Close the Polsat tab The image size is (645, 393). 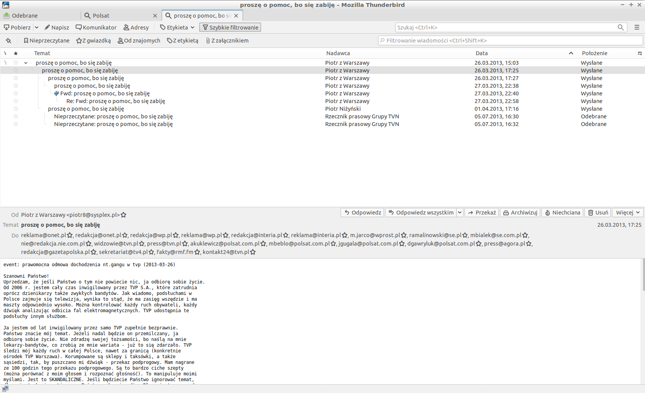pos(155,16)
